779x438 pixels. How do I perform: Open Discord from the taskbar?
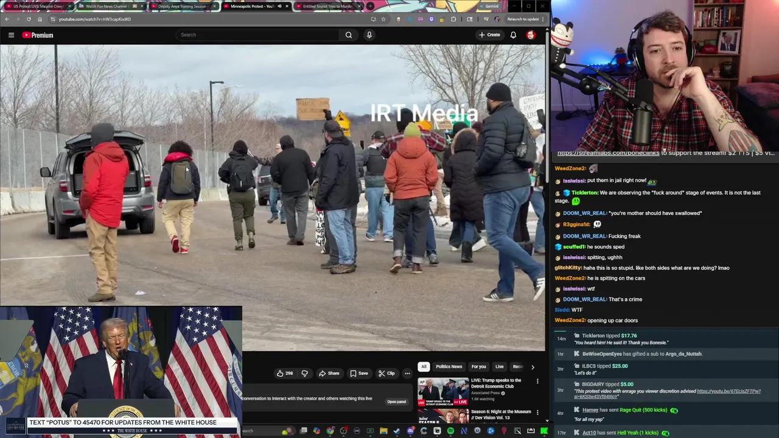411,431
